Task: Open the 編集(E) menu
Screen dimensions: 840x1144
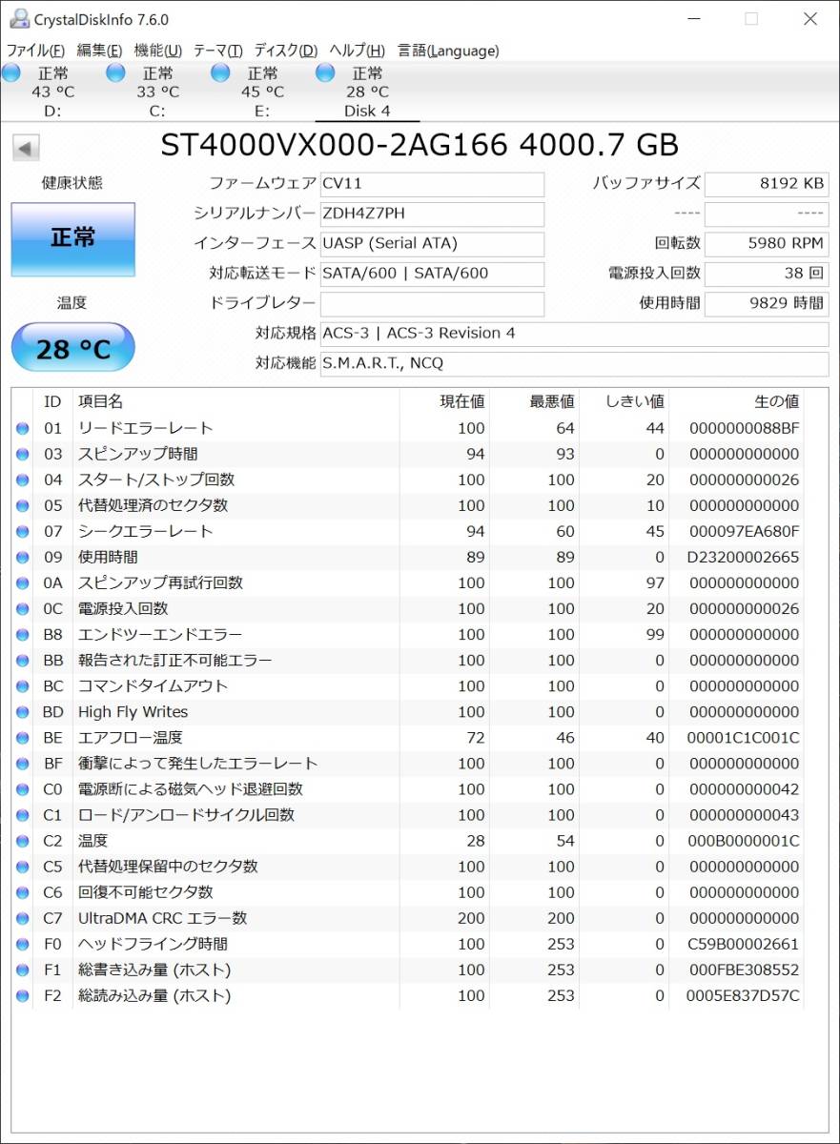Action: [x=99, y=51]
